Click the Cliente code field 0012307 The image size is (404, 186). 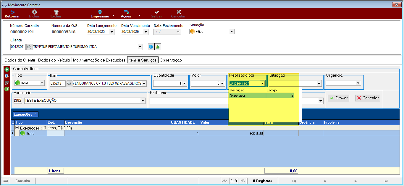[18, 47]
